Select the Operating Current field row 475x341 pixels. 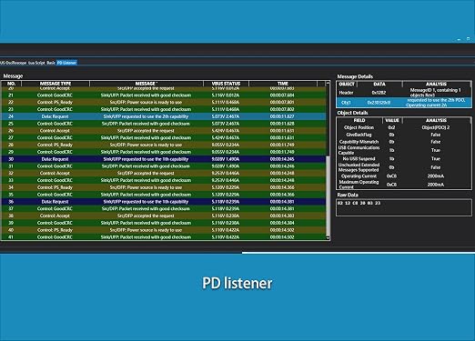coord(404,176)
